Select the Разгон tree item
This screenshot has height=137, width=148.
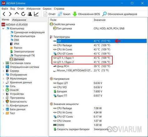[18, 48]
